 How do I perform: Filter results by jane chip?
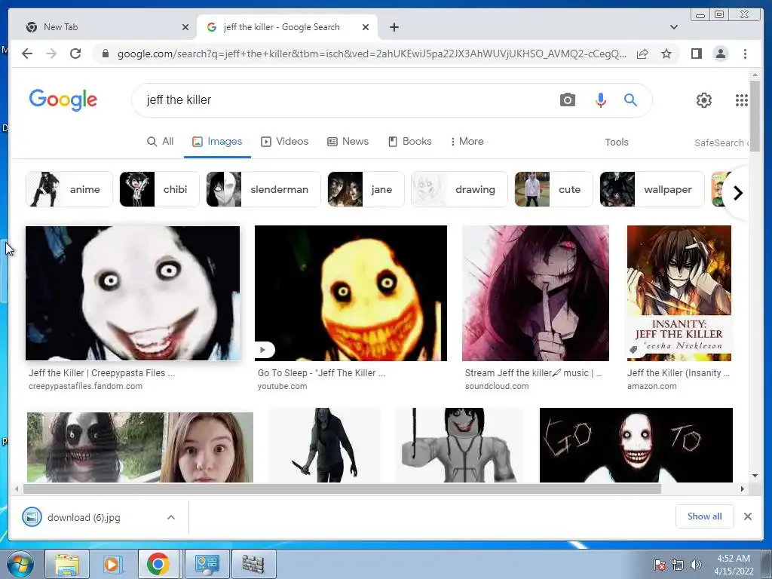click(x=366, y=189)
